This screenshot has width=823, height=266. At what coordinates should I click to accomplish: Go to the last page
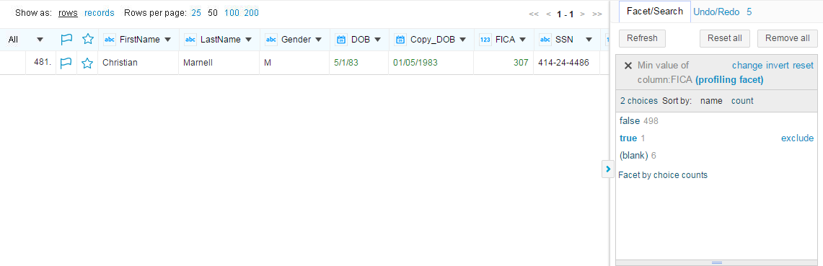click(x=597, y=14)
